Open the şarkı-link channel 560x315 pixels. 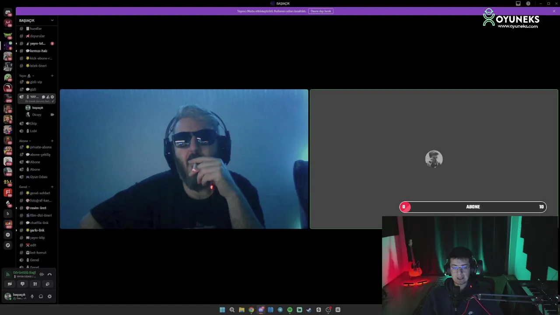(37, 230)
